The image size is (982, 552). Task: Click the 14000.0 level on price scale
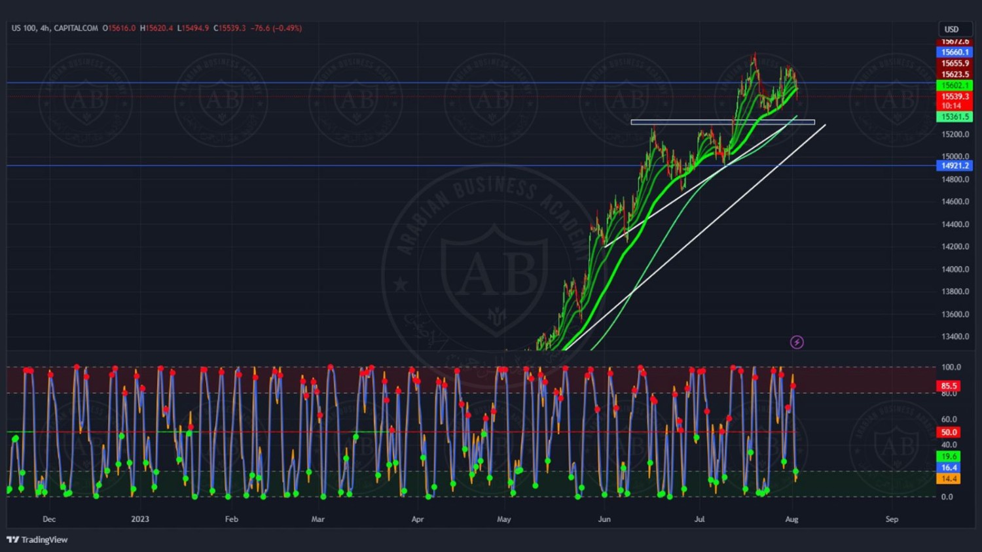955,269
